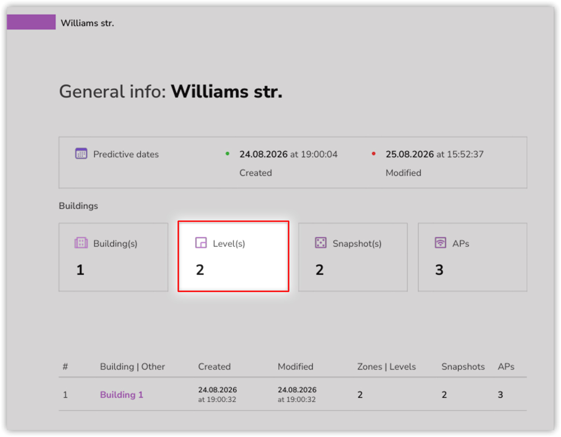Click the green Created status dot

point(228,154)
